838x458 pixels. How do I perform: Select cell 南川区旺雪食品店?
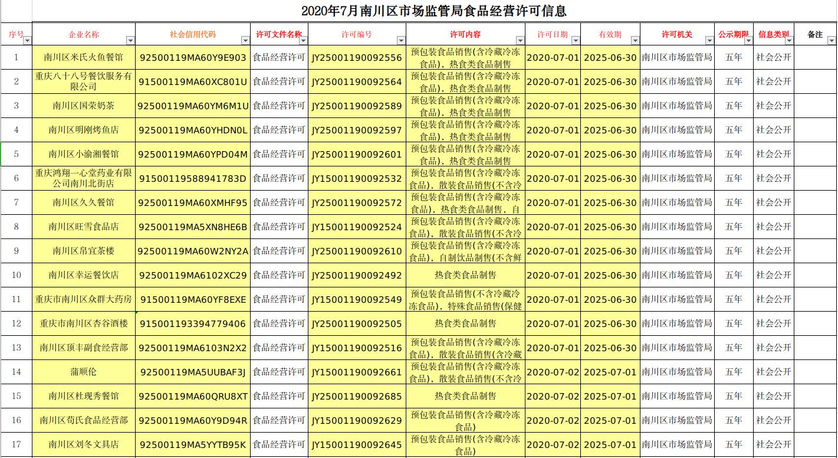click(84, 227)
